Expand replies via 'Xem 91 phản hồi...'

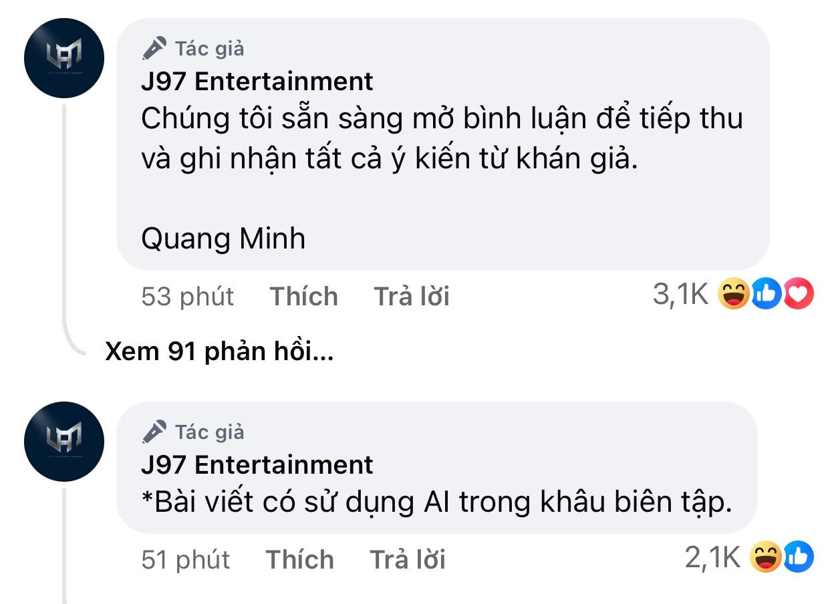[221, 350]
